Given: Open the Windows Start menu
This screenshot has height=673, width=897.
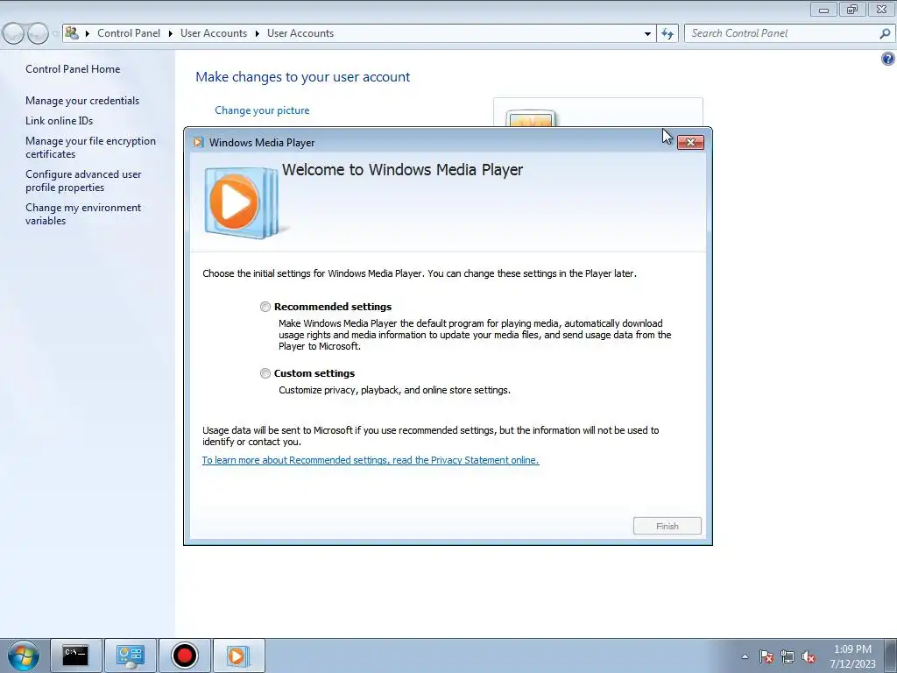Looking at the screenshot, I should 23,655.
